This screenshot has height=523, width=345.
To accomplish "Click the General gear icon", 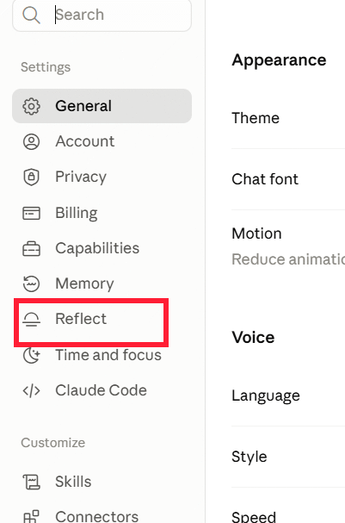I will pos(31,106).
